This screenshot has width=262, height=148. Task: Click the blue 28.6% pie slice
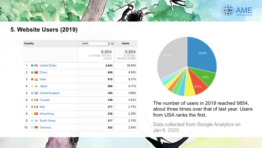tap(201, 55)
